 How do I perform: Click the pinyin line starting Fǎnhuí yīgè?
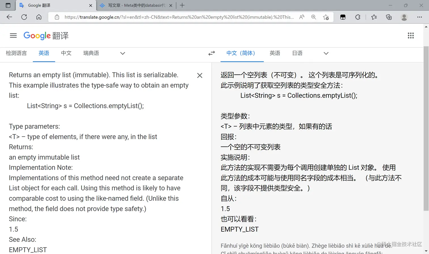tap(306, 246)
